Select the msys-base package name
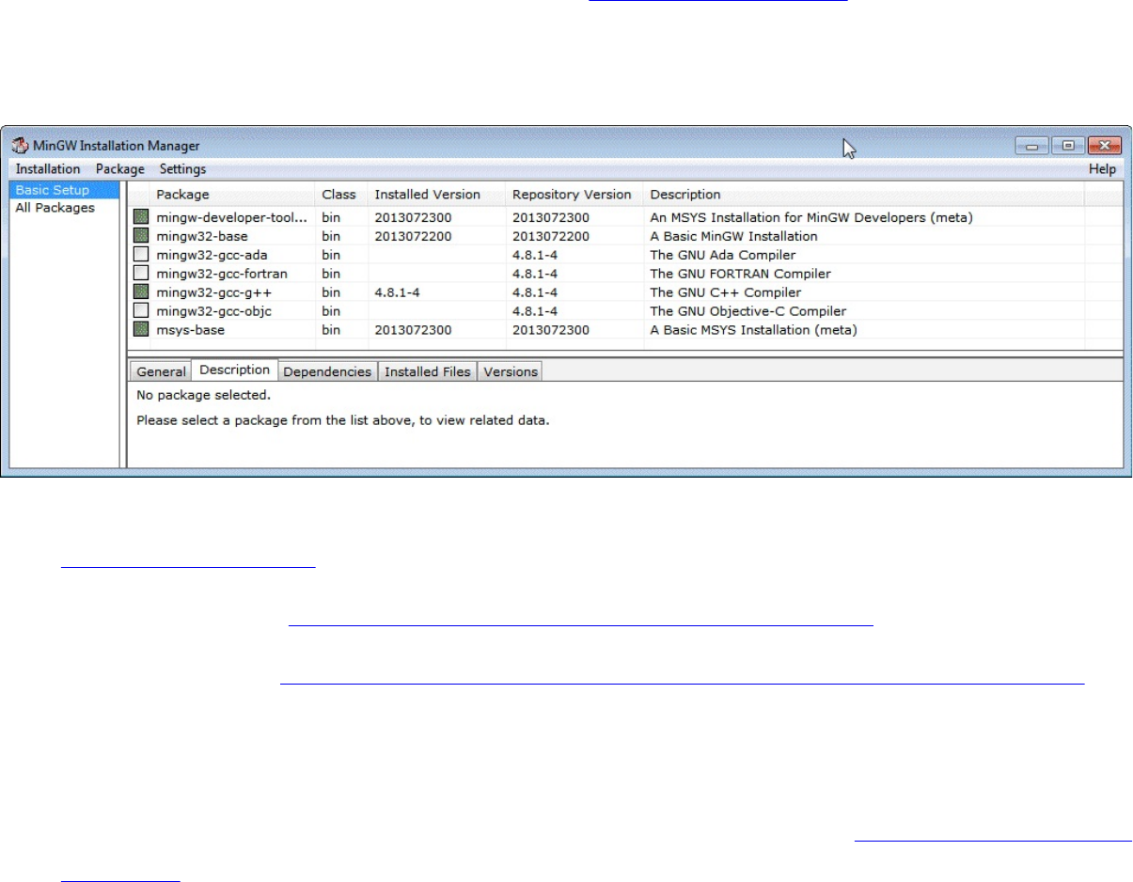Image resolution: width=1133 pixels, height=882 pixels. pyautogui.click(x=190, y=330)
